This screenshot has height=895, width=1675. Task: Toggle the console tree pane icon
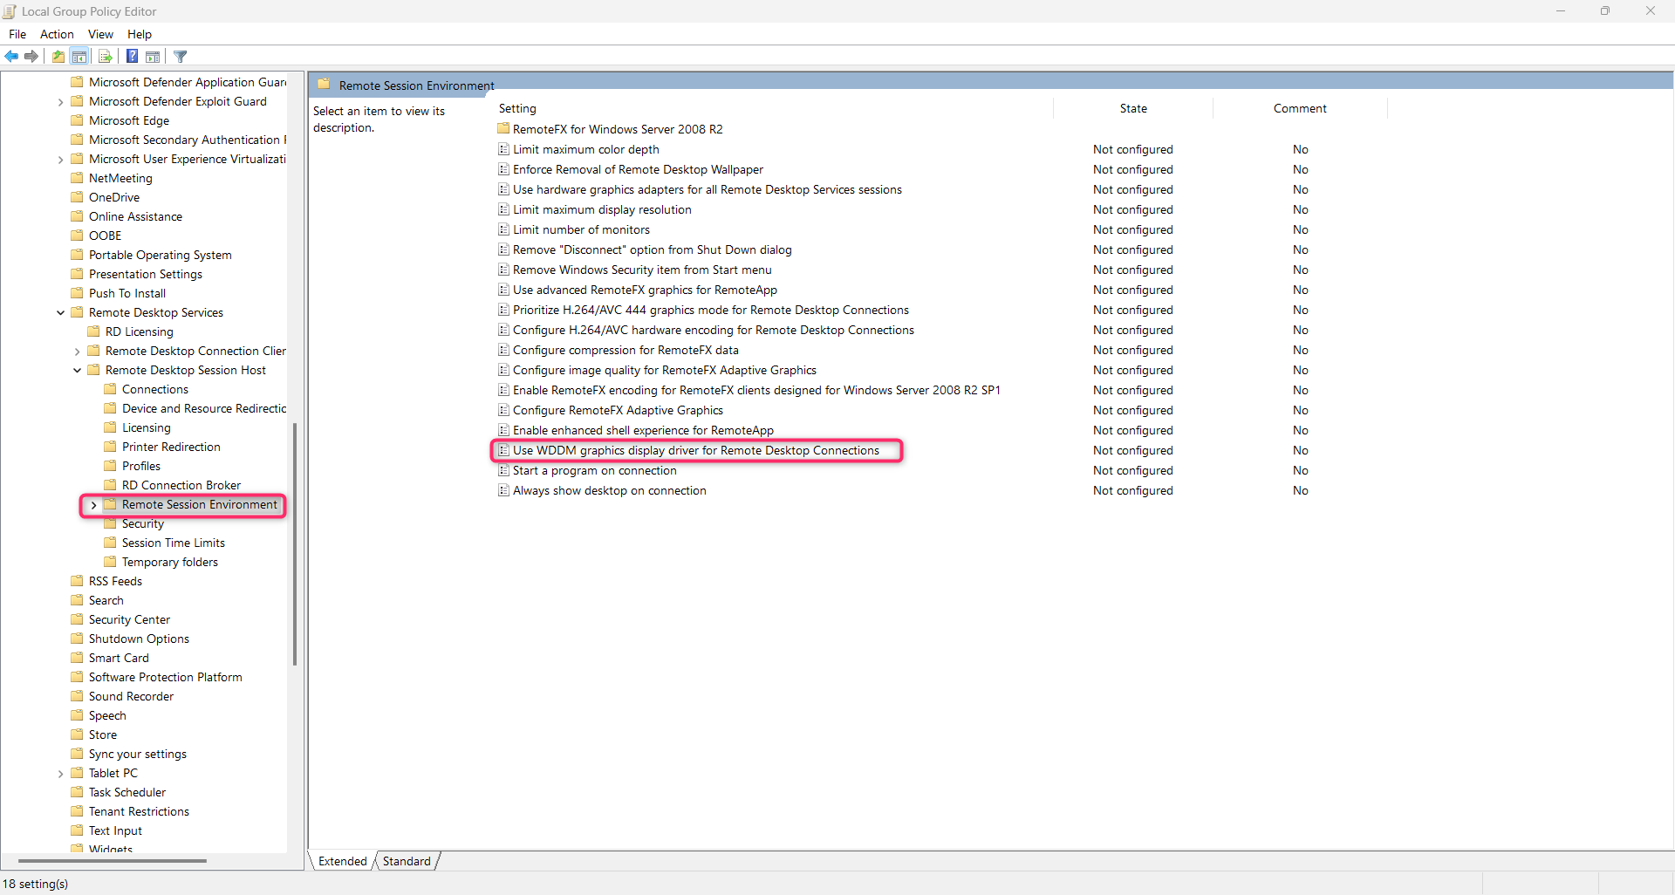pos(79,56)
